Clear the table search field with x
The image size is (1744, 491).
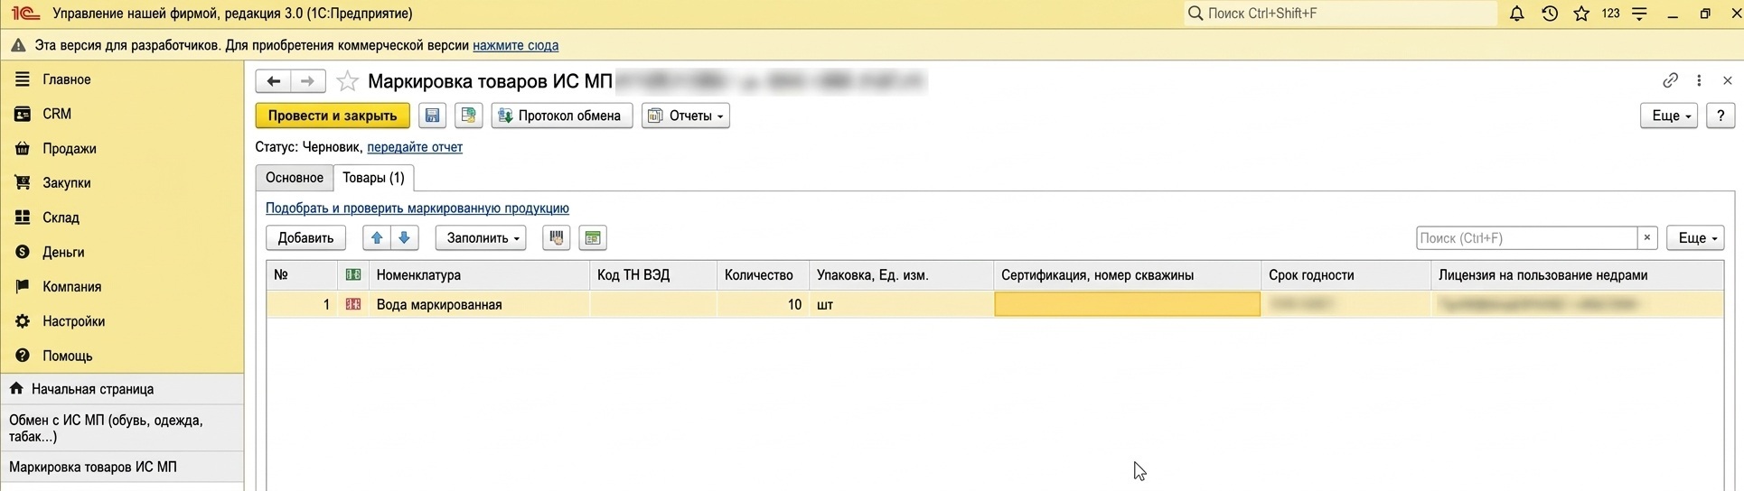click(1646, 238)
